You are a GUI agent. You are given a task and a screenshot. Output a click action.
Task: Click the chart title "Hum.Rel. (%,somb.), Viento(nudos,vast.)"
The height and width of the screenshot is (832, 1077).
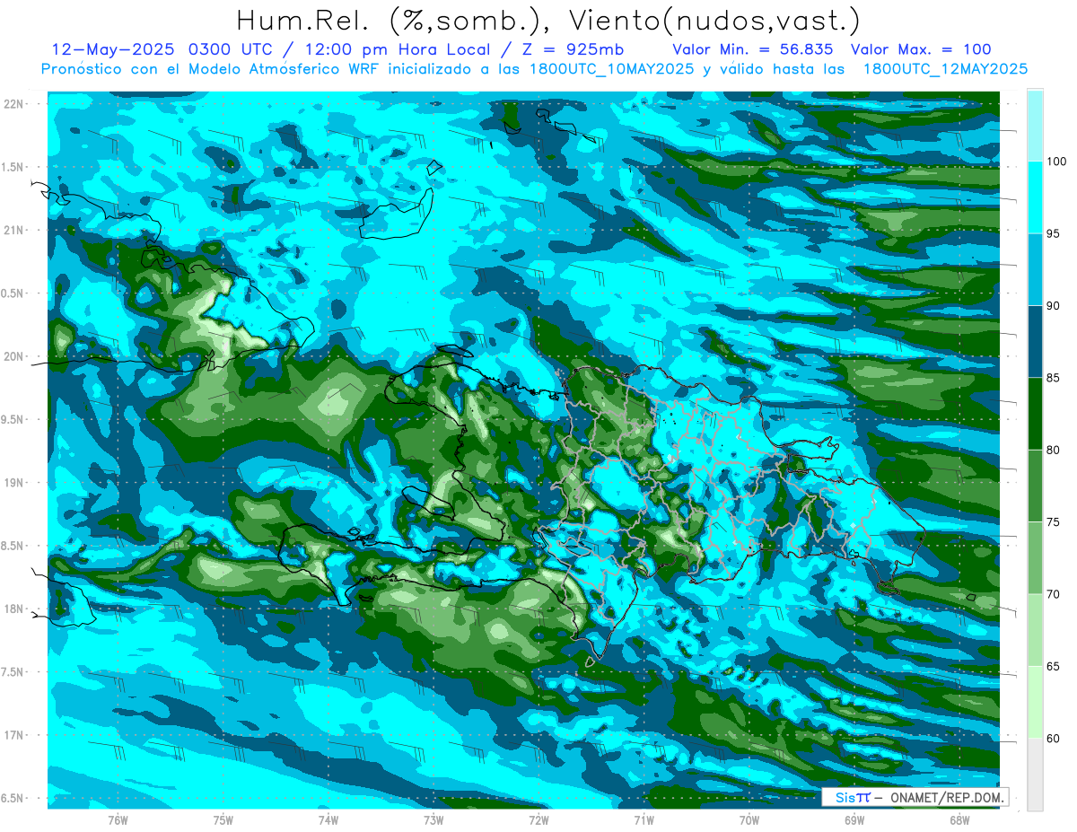coord(547,20)
